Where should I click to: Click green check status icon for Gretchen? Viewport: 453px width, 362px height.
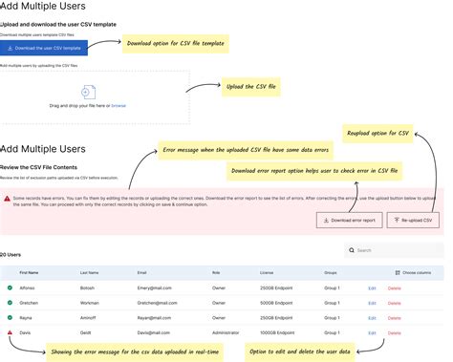pyautogui.click(x=10, y=303)
